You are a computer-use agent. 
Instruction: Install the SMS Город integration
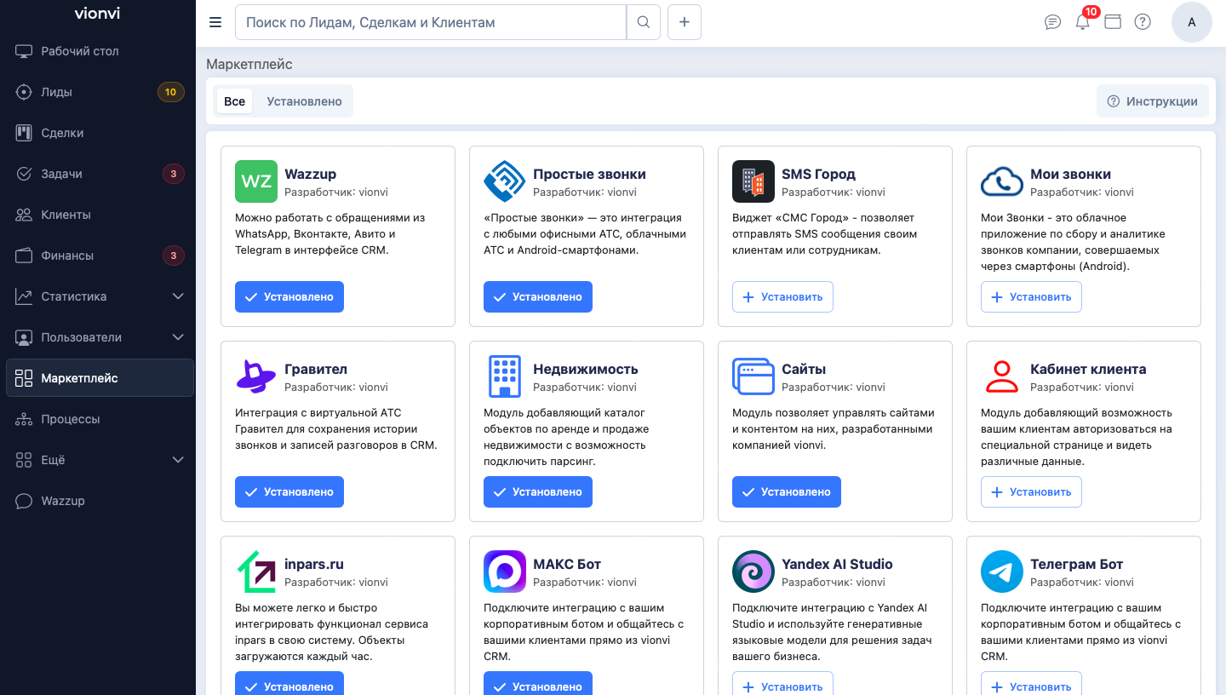(x=782, y=297)
